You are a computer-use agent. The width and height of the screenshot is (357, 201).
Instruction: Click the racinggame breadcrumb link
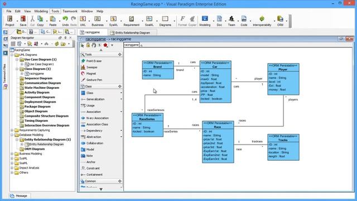click(x=95, y=39)
